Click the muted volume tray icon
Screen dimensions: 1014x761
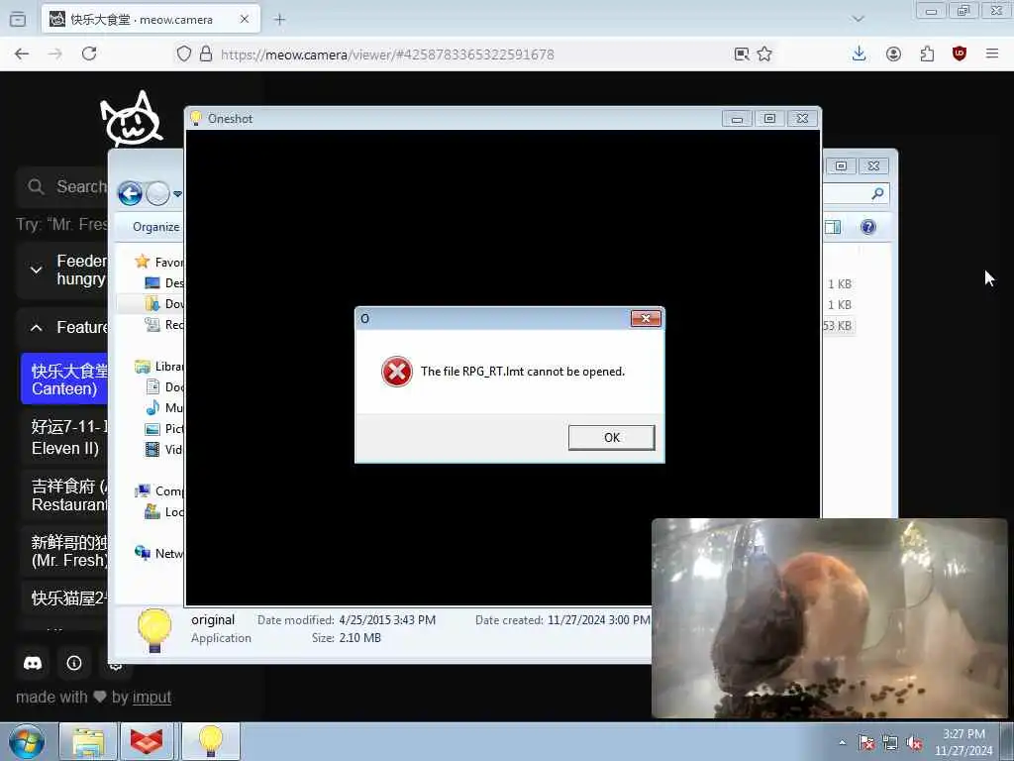[x=914, y=743]
